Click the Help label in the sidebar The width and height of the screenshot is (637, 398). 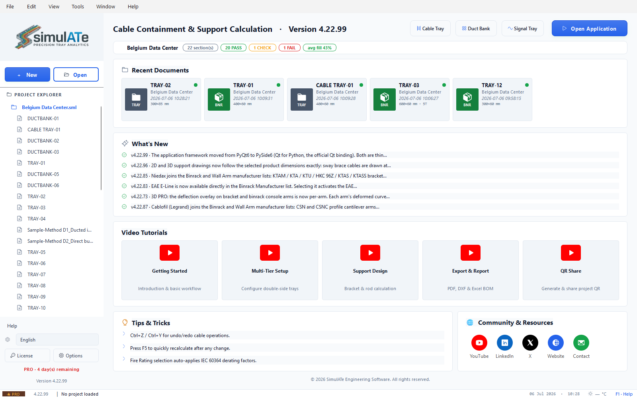tap(12, 326)
